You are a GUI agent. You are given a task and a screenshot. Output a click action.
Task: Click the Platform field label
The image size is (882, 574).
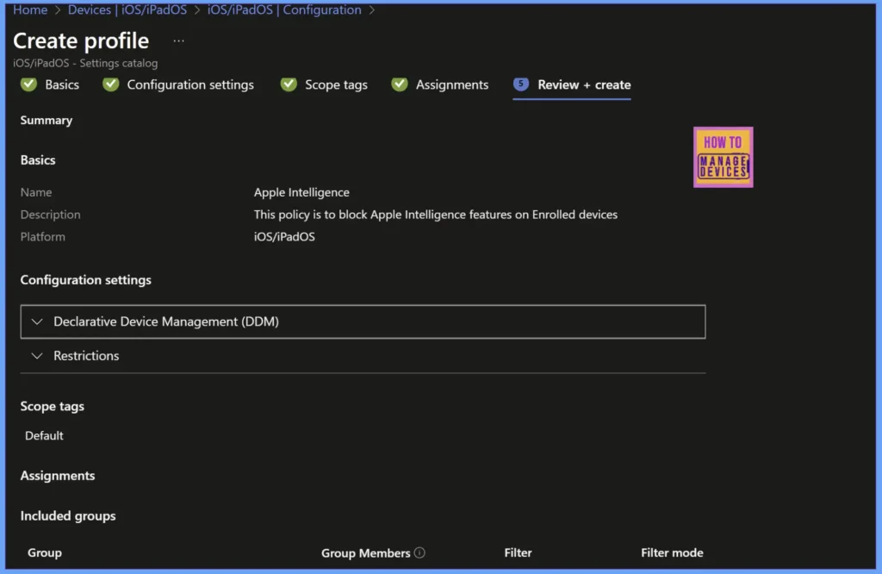point(43,237)
